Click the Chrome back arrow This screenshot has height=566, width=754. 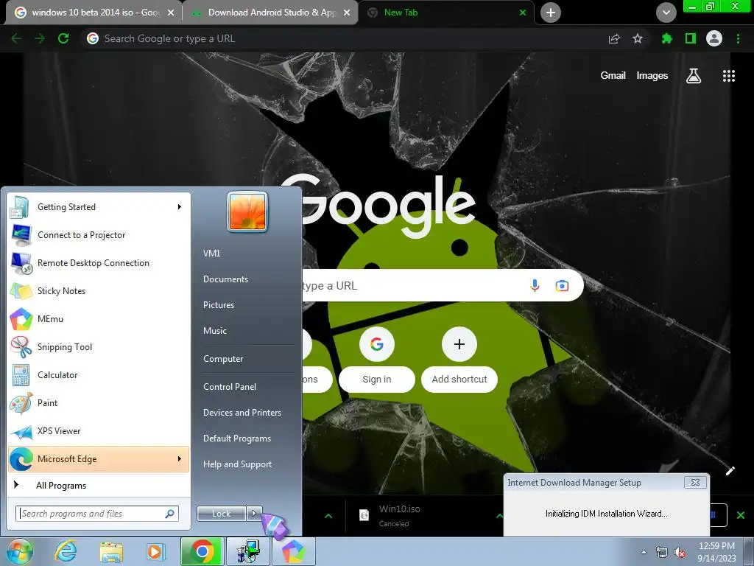[16, 38]
